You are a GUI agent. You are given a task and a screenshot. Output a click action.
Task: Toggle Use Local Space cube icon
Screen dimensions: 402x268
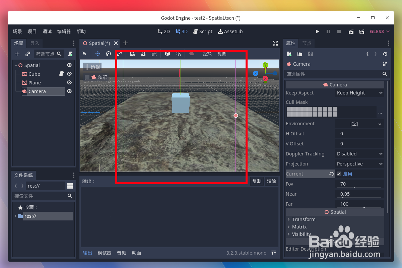[167, 54]
